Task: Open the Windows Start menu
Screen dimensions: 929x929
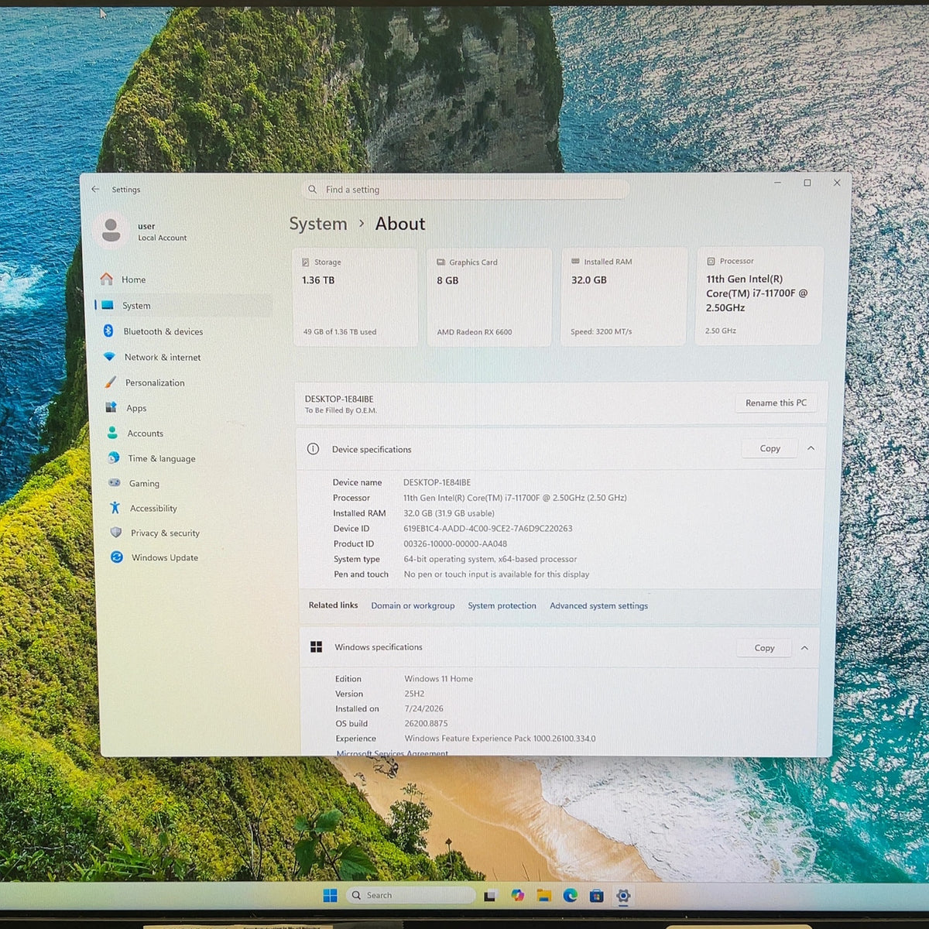Action: coord(330,895)
